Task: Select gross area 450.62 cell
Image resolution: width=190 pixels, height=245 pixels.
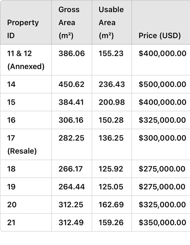Action: click(x=72, y=84)
